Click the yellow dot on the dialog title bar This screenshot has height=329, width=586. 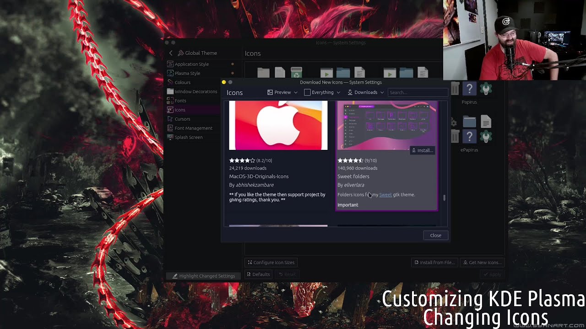point(224,82)
